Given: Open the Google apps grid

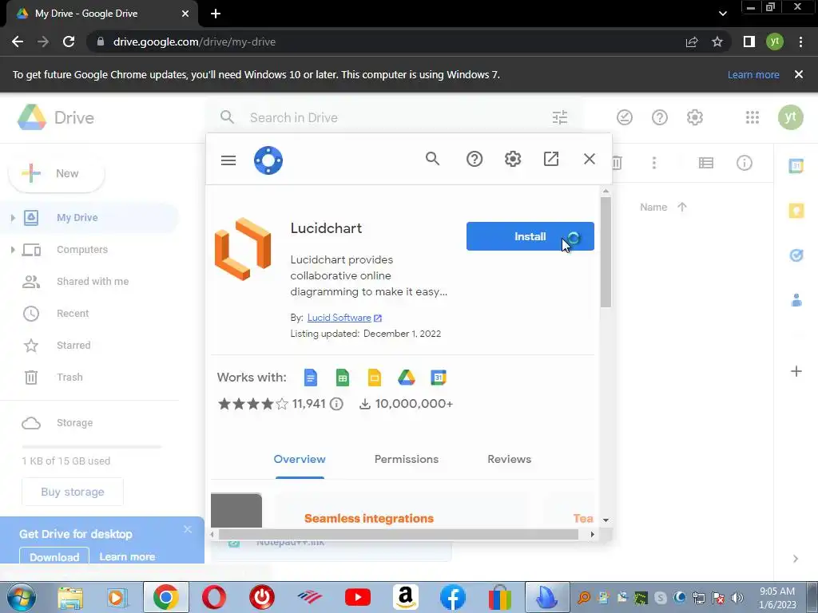Looking at the screenshot, I should click(x=752, y=117).
